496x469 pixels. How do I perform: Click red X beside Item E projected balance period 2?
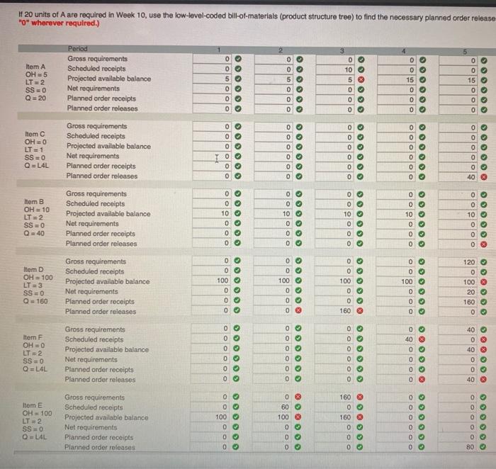click(x=298, y=417)
